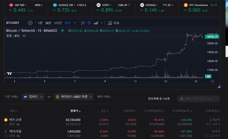Screen dimensions: 228x139
Task: Click the search magnifier icon
Action: coord(182,99)
